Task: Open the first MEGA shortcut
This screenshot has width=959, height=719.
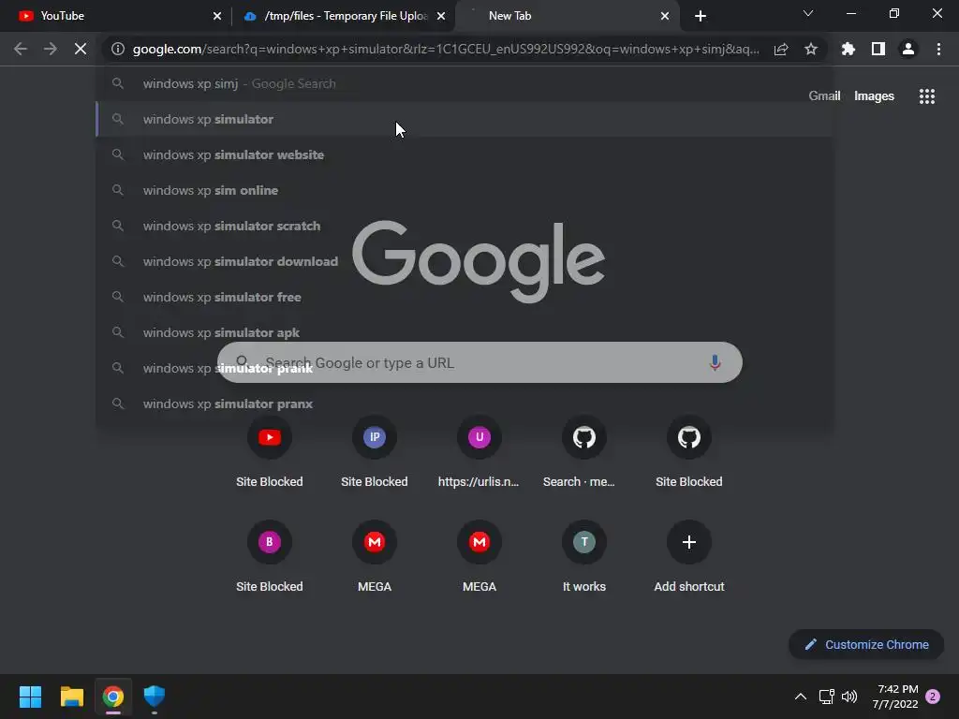Action: tap(375, 557)
